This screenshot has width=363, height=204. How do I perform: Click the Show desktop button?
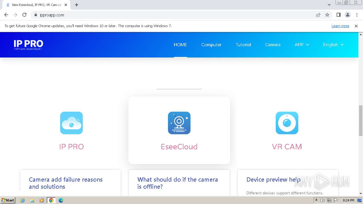[x=360, y=200]
